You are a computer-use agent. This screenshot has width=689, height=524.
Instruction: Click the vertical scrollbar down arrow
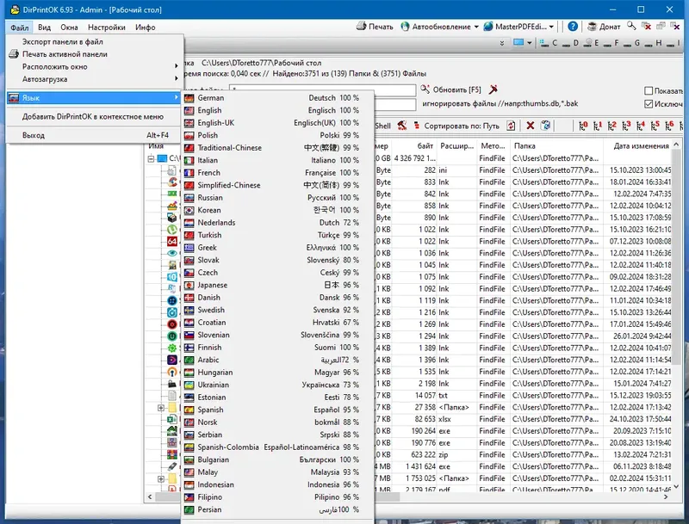pos(676,486)
